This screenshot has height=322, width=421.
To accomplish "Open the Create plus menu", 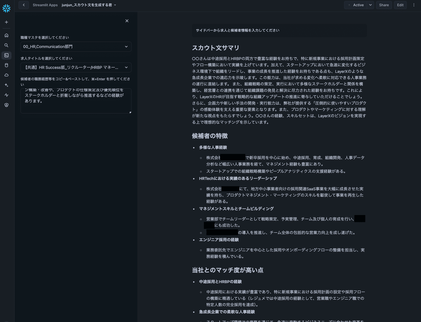I will coord(6,22).
